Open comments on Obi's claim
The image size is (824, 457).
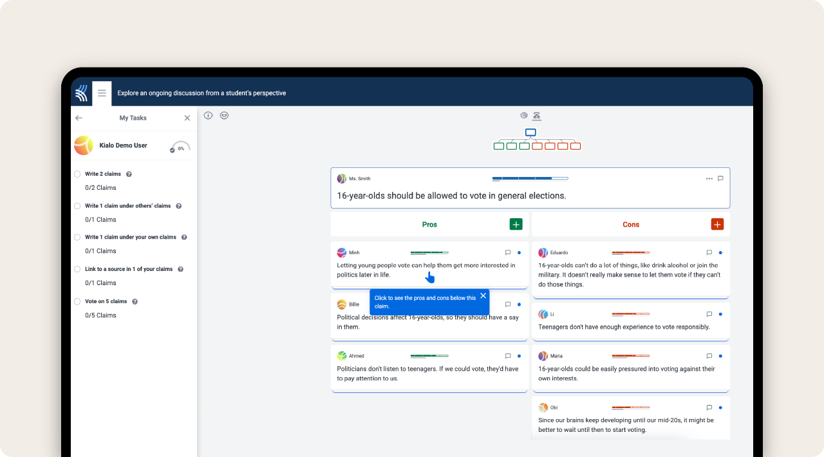[x=709, y=407]
